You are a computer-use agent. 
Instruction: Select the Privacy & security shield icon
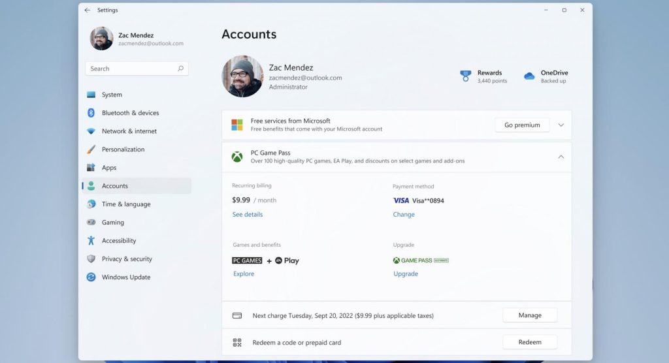click(x=91, y=259)
